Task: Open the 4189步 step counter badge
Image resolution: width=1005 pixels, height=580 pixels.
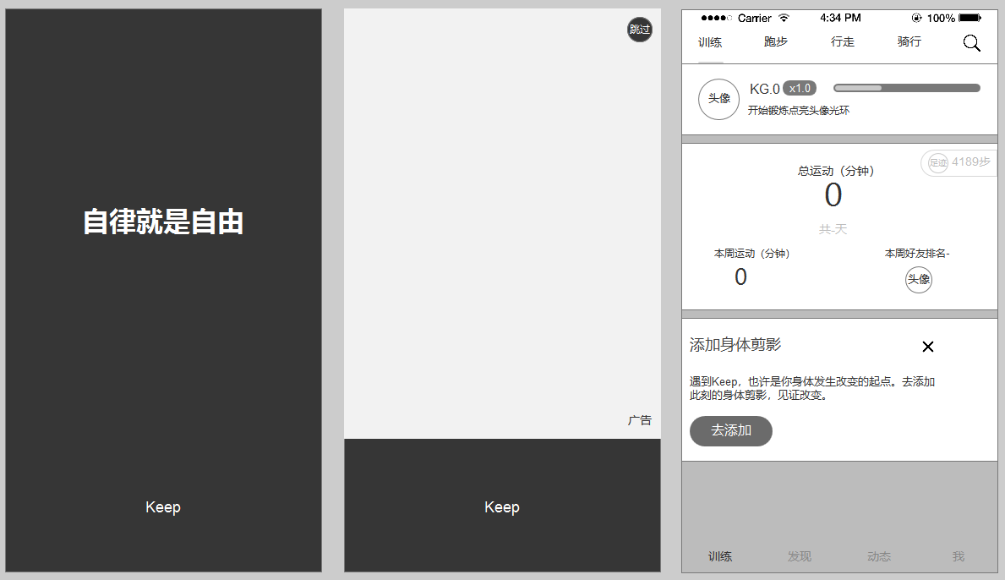Action: (x=959, y=162)
